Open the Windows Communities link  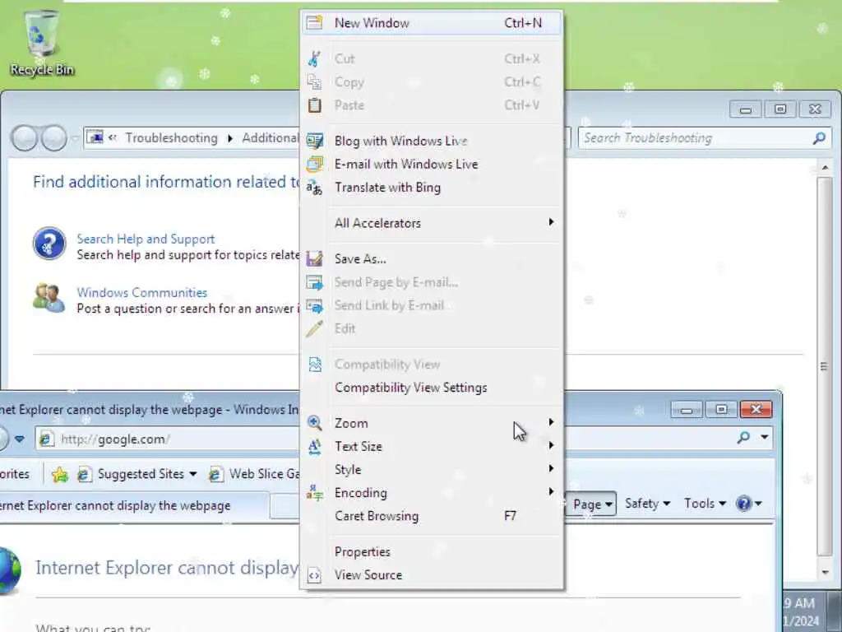pos(141,292)
